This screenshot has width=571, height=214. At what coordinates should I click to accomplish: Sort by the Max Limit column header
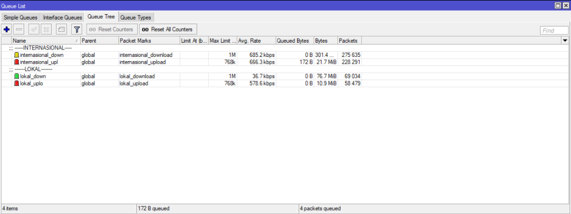pyautogui.click(x=223, y=41)
